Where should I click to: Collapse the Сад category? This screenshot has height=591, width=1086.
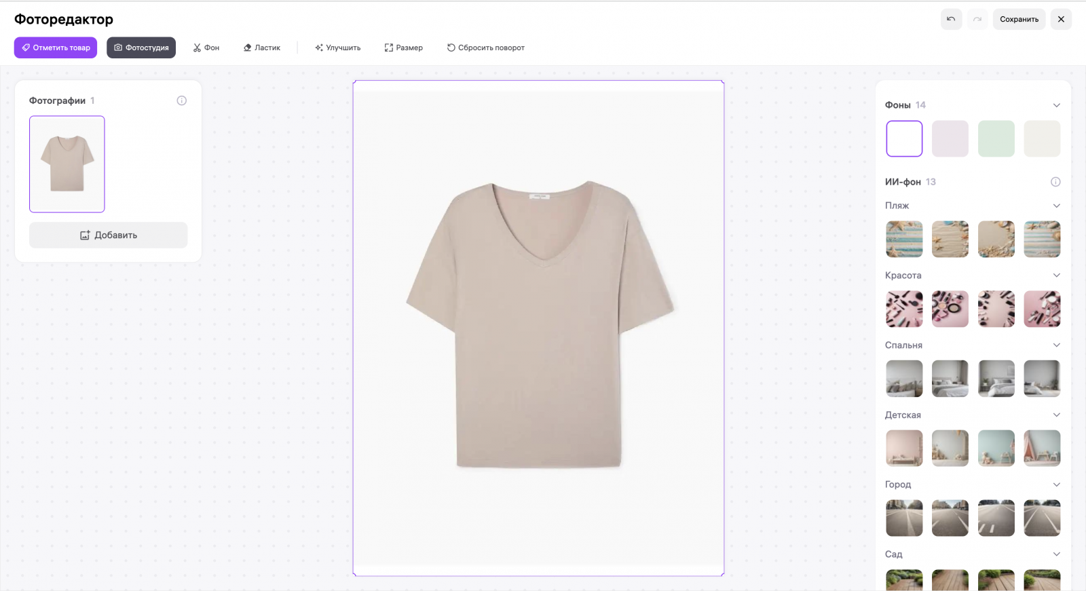(1056, 554)
